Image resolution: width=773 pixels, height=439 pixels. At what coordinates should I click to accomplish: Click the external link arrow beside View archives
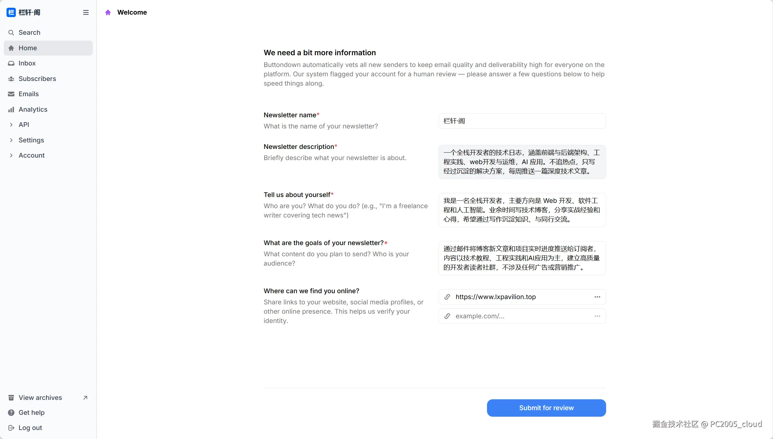[x=85, y=398]
